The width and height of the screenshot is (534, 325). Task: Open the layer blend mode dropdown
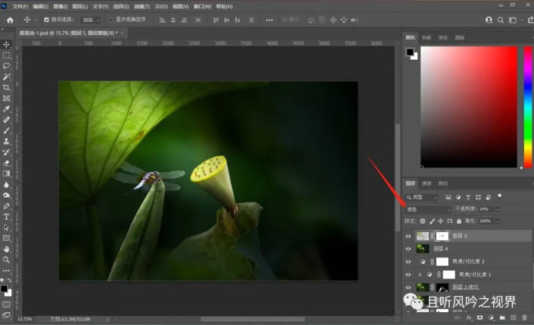click(427, 209)
